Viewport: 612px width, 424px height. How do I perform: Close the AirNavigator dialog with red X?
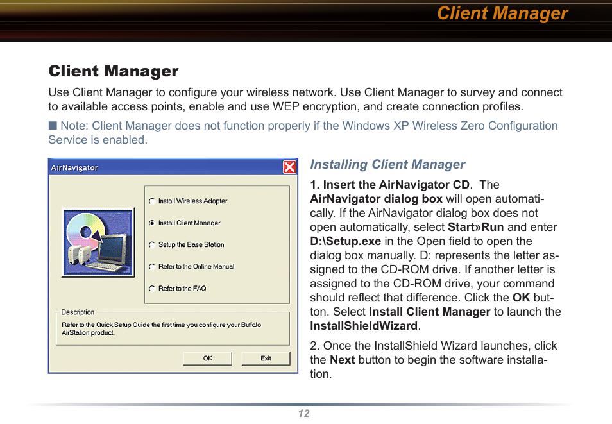(289, 167)
